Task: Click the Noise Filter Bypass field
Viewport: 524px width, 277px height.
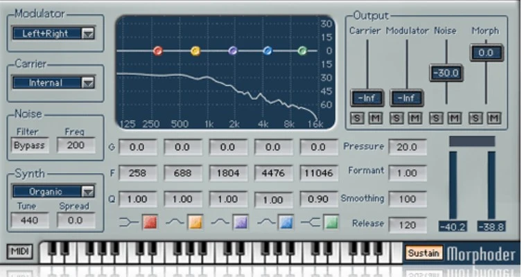Action: point(30,145)
